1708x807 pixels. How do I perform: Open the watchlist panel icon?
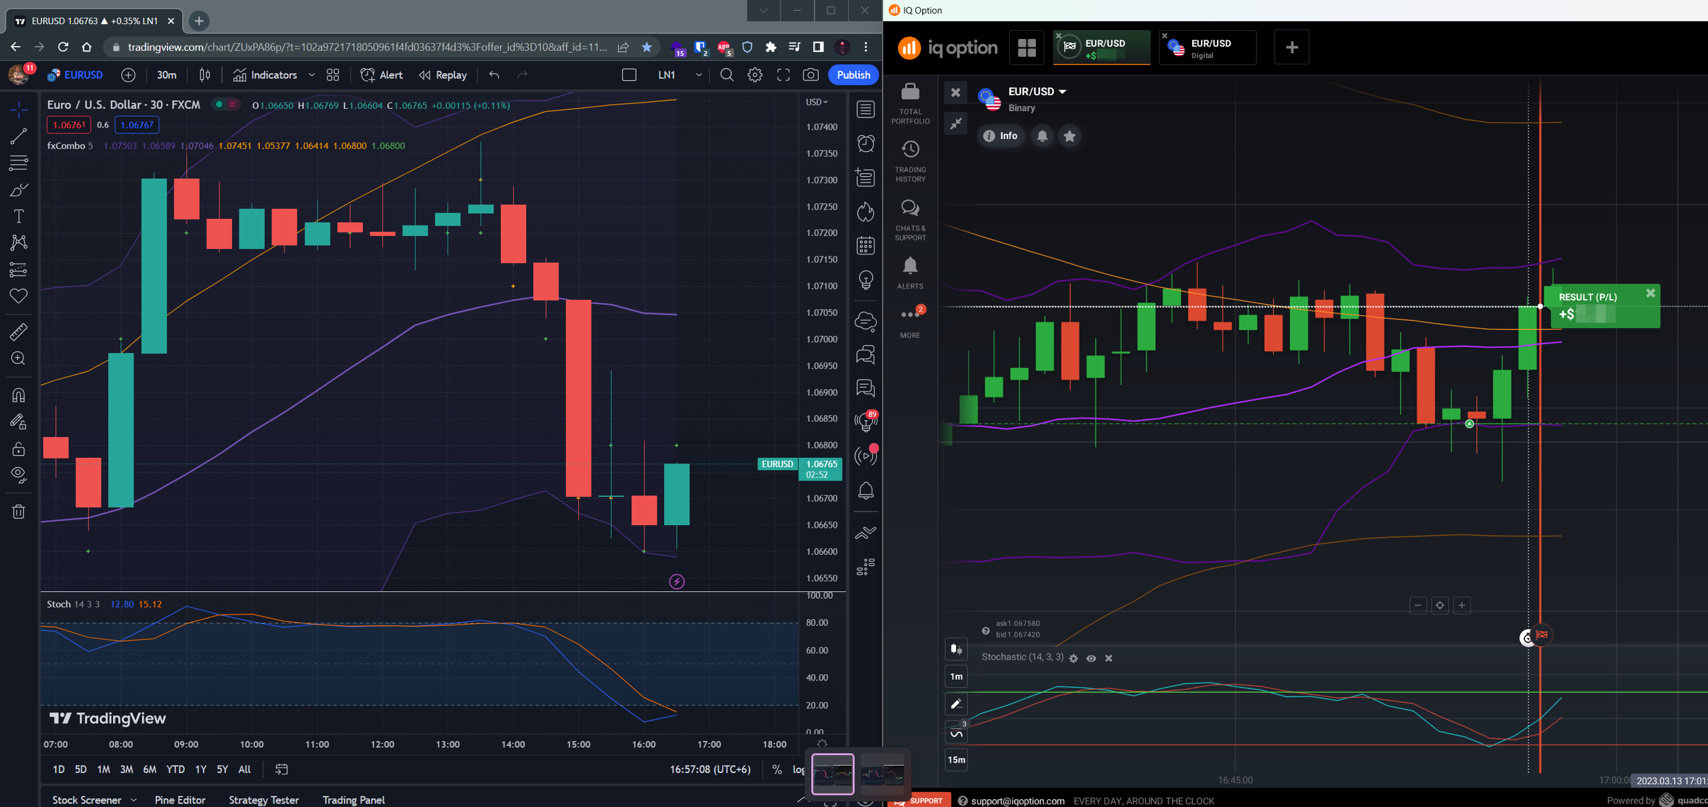click(865, 109)
